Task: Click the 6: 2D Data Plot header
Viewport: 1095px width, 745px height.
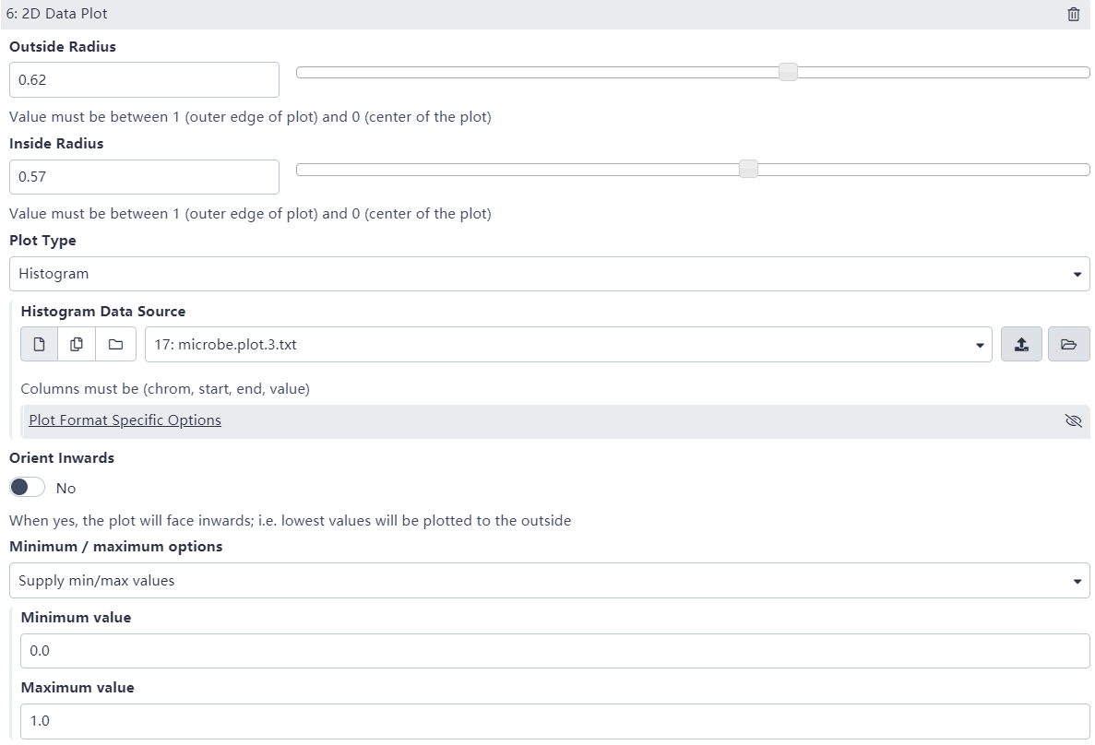Action: (x=57, y=15)
